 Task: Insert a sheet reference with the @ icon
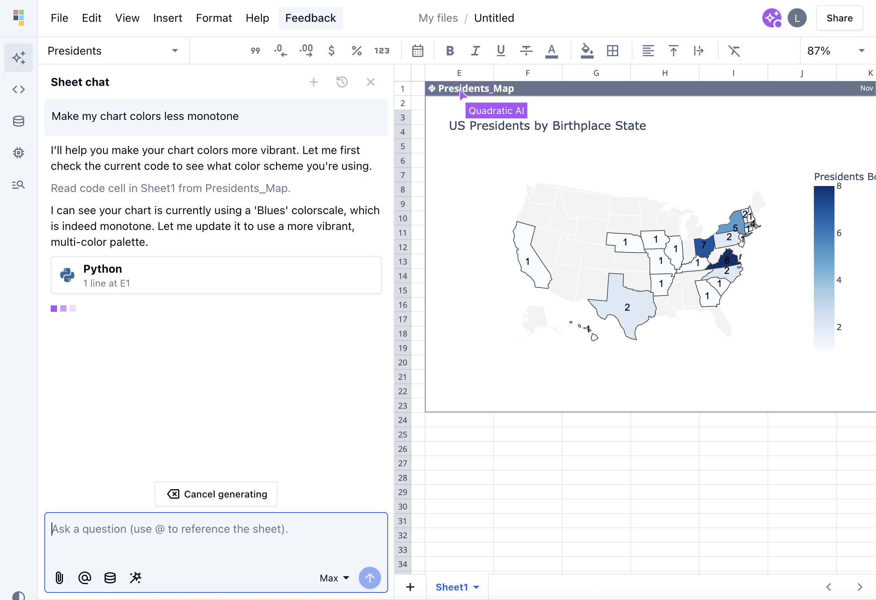[x=85, y=578]
